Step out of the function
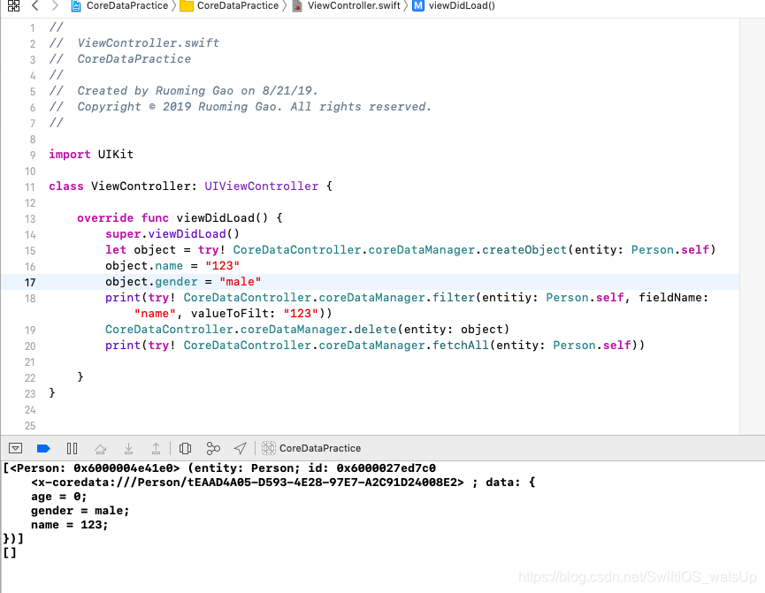This screenshot has height=593, width=765. (x=157, y=448)
